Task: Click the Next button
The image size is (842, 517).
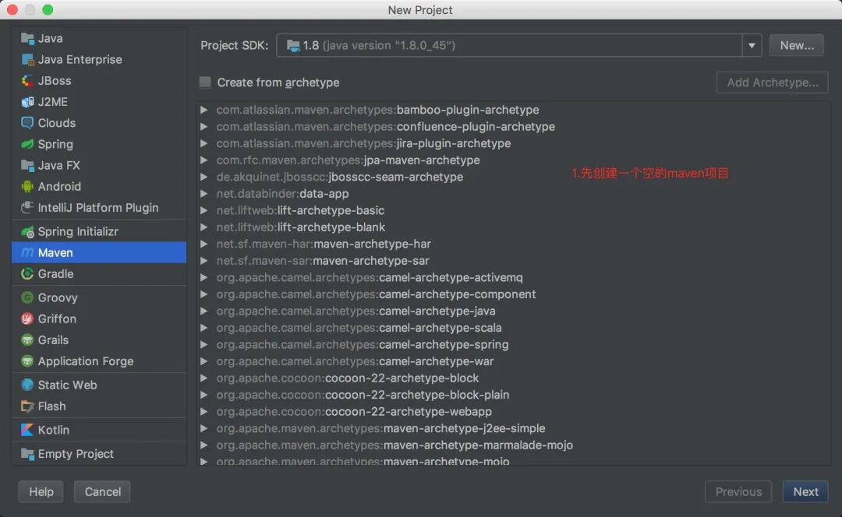Action: tap(805, 491)
